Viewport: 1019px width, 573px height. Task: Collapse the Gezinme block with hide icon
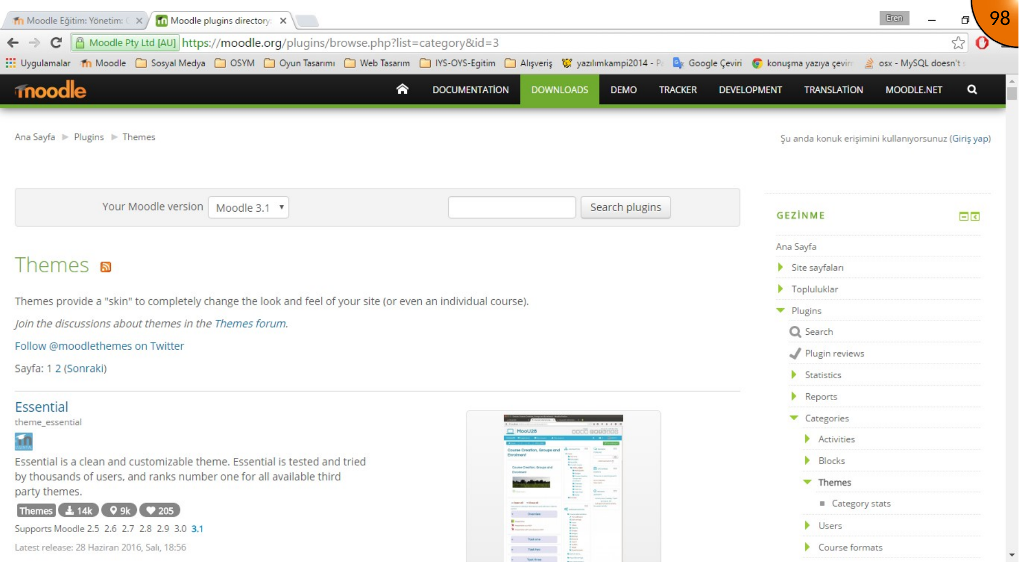point(964,216)
